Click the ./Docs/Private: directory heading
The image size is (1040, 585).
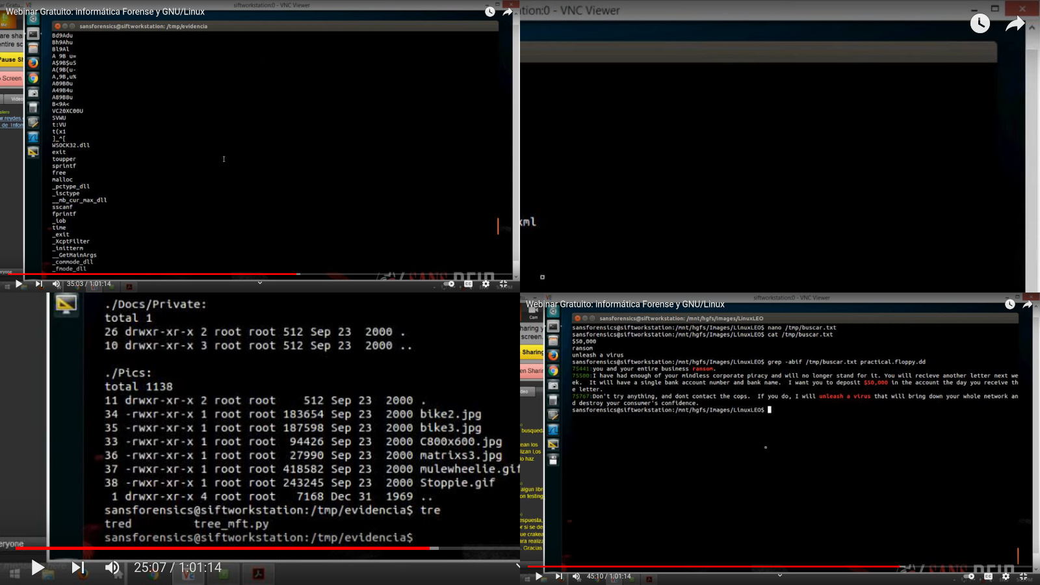tap(155, 304)
